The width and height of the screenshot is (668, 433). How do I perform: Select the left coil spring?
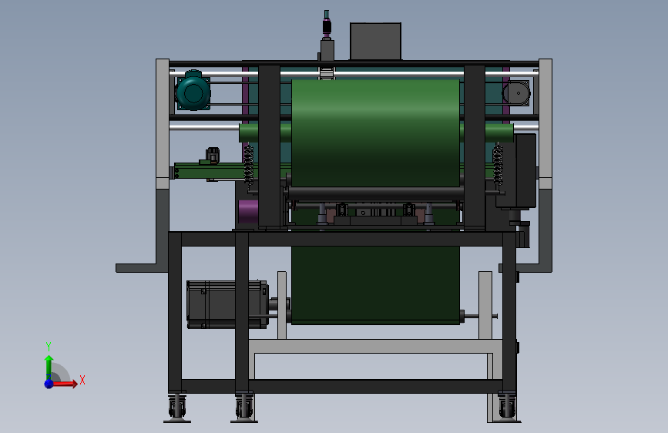[x=248, y=165]
